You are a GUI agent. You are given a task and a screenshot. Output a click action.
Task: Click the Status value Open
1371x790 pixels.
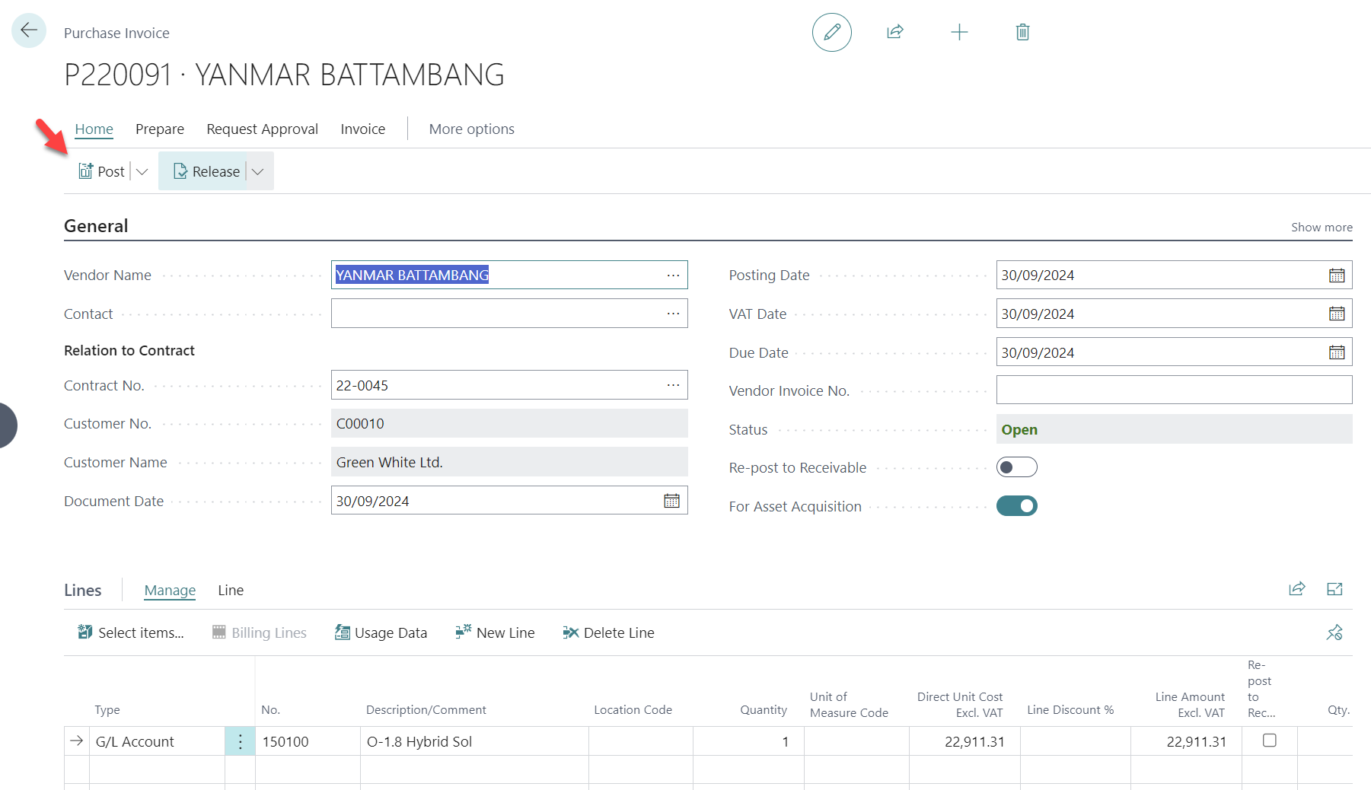(x=1174, y=429)
